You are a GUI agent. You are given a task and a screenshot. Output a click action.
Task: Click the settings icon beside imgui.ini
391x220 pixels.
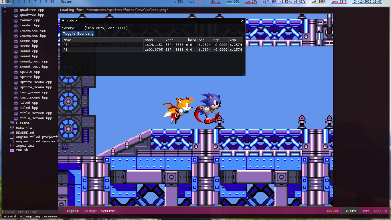coord(12,146)
